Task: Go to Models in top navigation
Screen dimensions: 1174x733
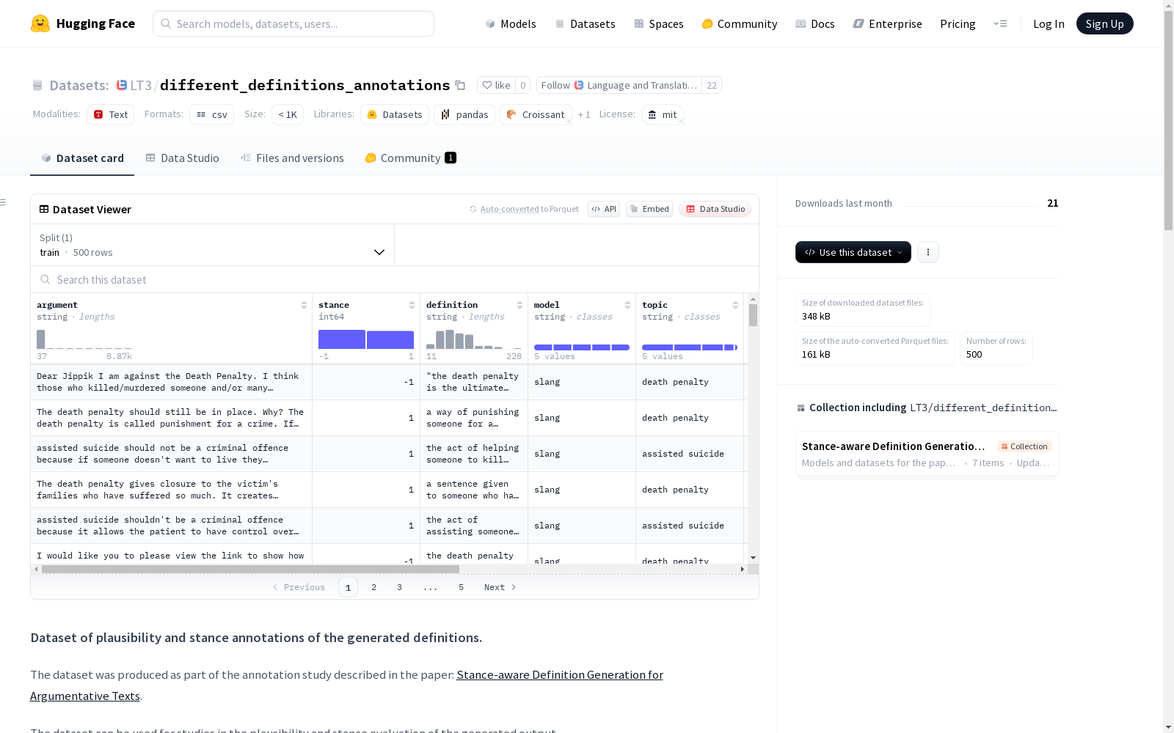Action: tap(511, 23)
